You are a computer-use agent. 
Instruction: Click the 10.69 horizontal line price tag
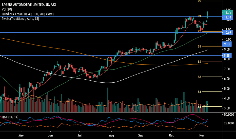click(x=227, y=32)
